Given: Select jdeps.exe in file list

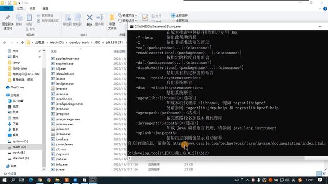Looking at the screenshot, I should (63, 154).
